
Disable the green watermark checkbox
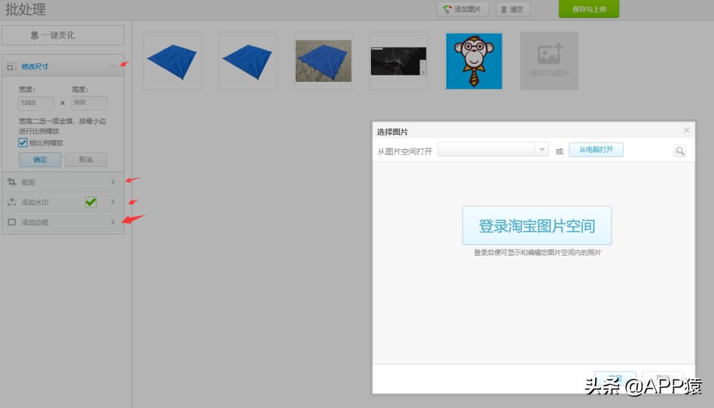tap(91, 202)
